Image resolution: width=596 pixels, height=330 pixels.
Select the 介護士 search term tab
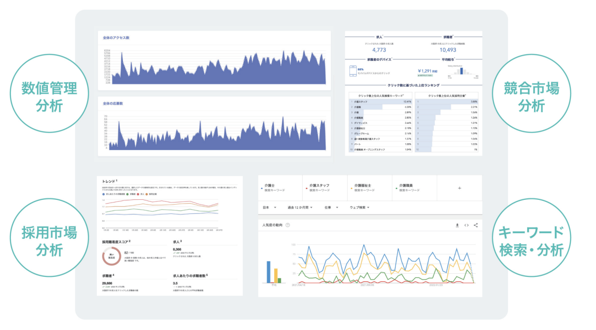(x=280, y=188)
